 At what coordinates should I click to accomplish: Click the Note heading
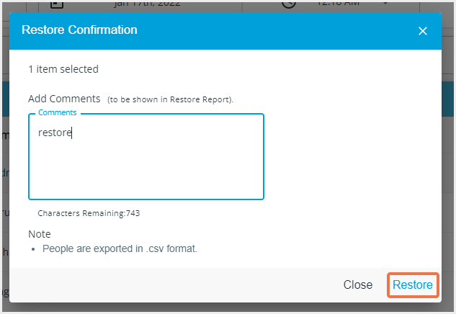coord(40,234)
